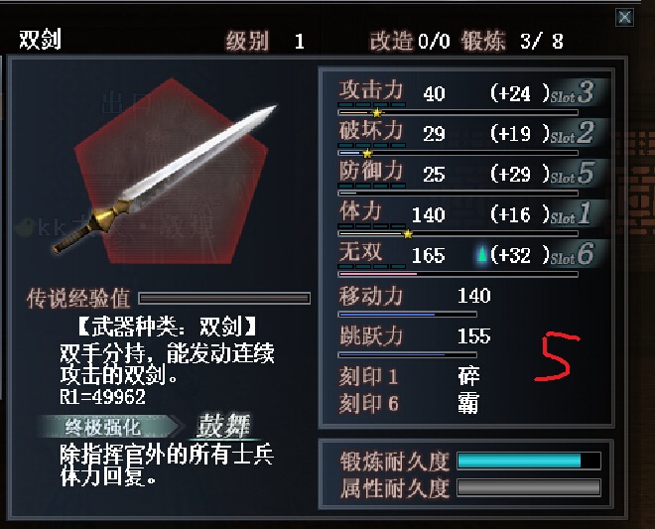Image resolution: width=655 pixels, height=529 pixels.
Task: Click the star on 体力 bar
Action: (408, 234)
